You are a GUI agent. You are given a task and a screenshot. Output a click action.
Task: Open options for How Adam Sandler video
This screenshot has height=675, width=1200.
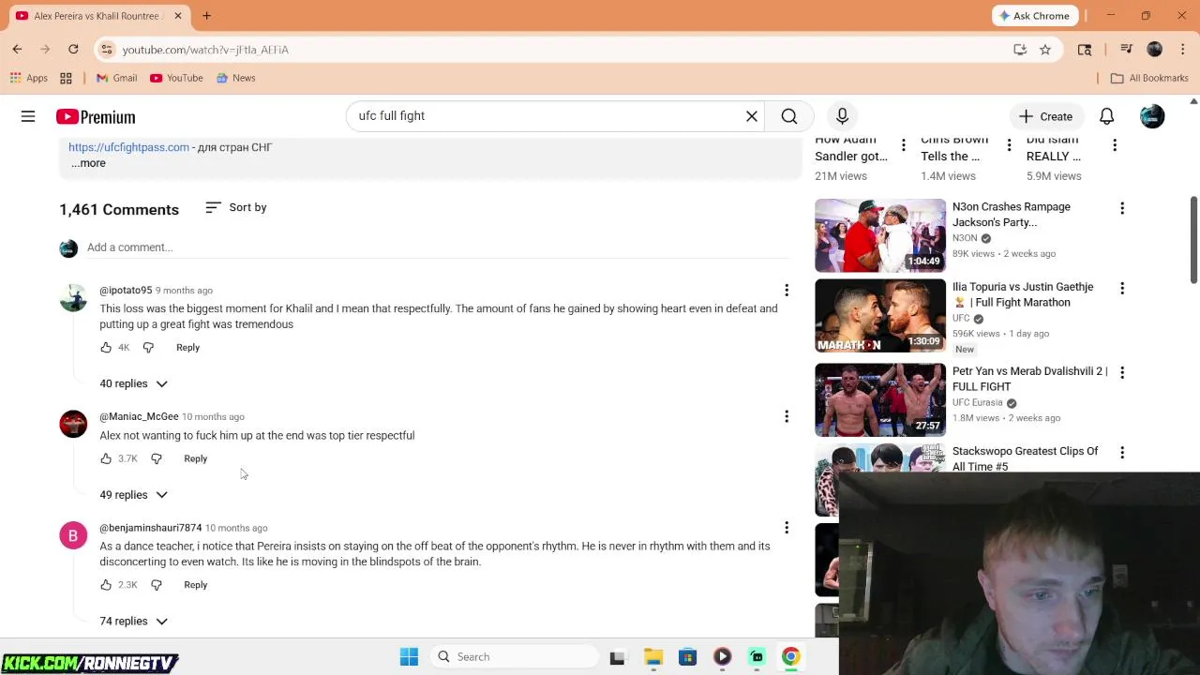point(903,144)
